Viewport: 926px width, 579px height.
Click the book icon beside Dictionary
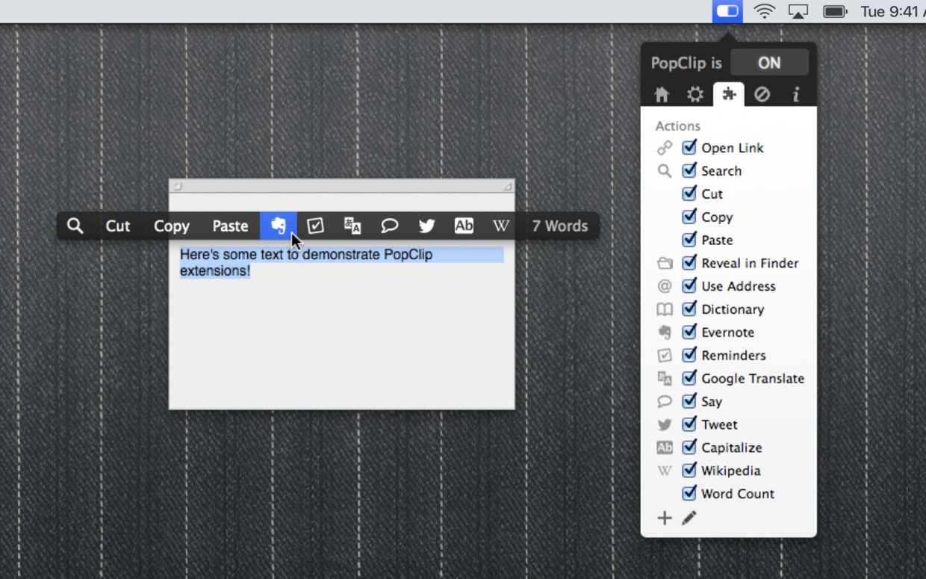pyautogui.click(x=665, y=309)
